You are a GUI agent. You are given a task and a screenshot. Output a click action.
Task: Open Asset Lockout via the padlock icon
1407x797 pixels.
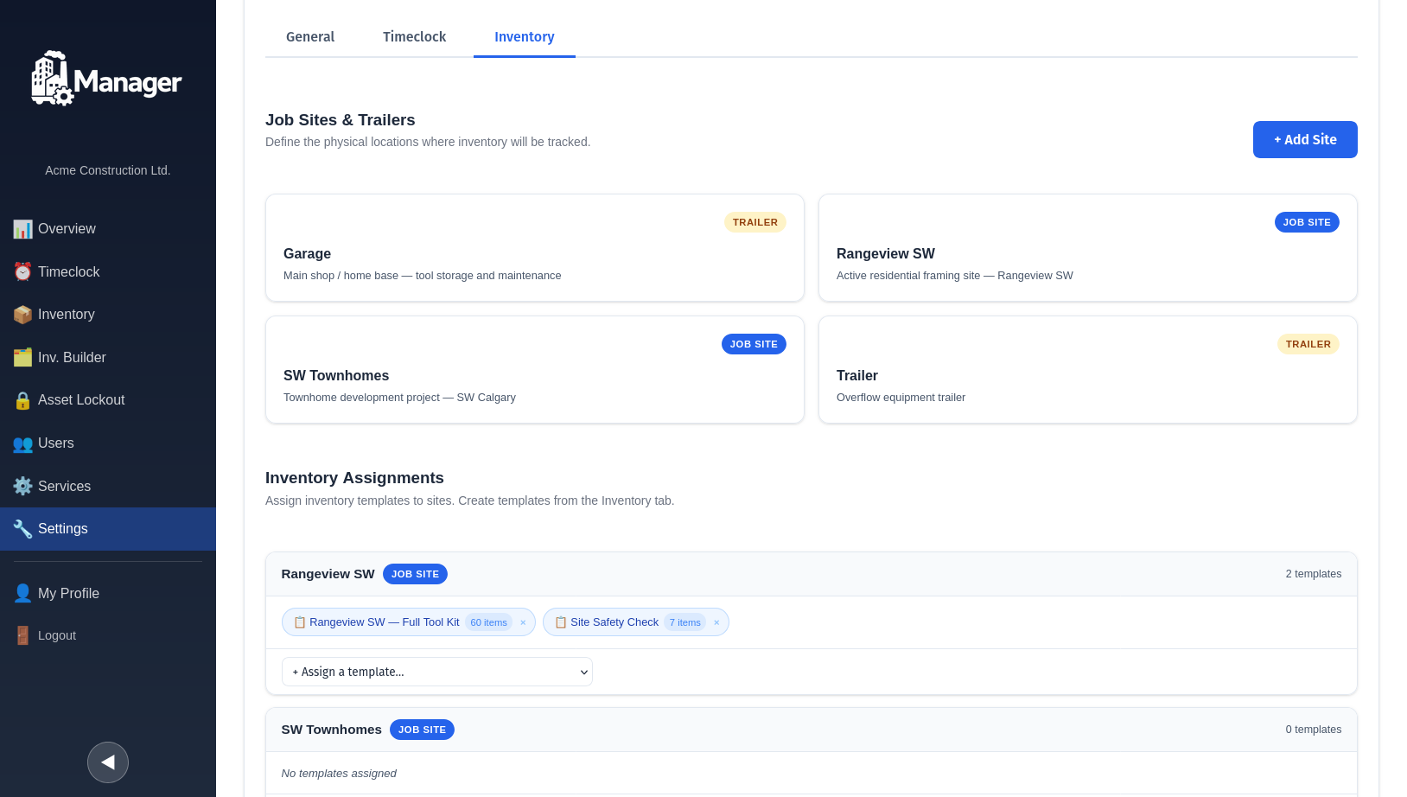22,399
